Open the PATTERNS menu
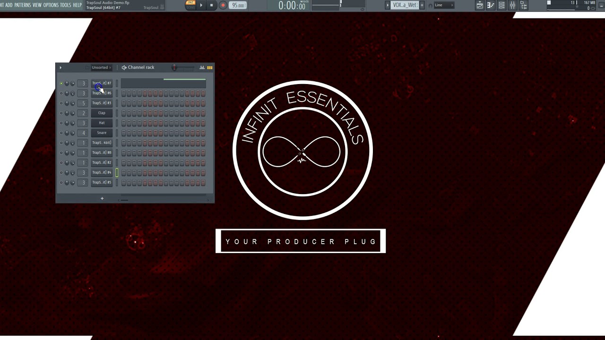The width and height of the screenshot is (605, 340). (x=22, y=5)
